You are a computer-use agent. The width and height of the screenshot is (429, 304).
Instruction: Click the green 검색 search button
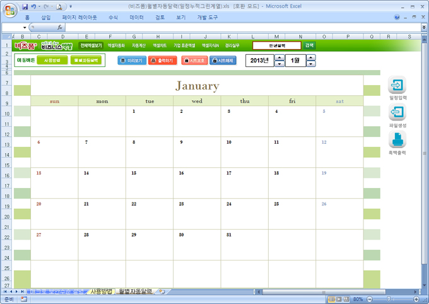click(309, 45)
